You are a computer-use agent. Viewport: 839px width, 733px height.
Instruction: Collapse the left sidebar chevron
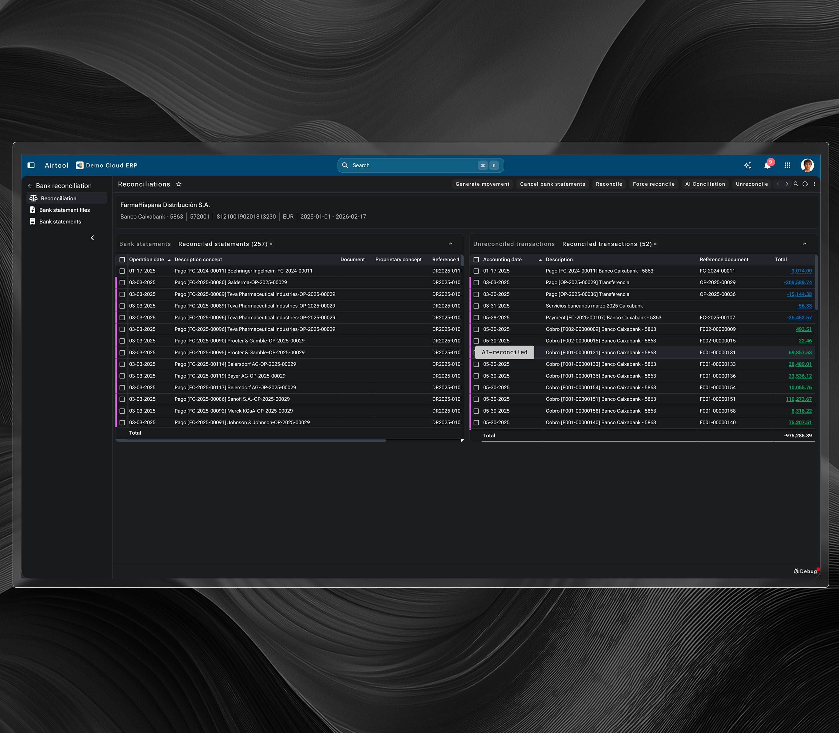pos(93,238)
